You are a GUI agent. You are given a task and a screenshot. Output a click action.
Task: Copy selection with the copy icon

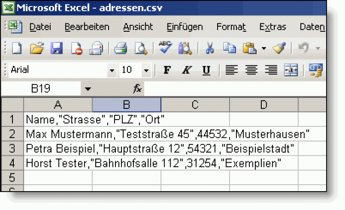pos(230,48)
